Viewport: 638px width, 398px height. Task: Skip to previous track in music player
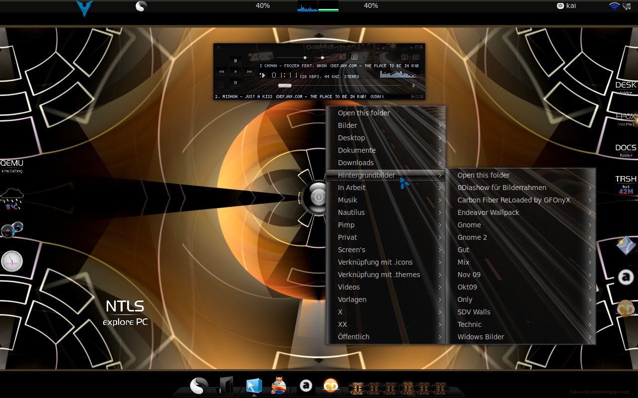point(221,72)
